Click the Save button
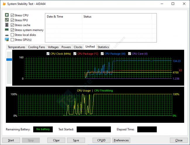The height and width of the screenshot is (145, 190). pos(76,140)
